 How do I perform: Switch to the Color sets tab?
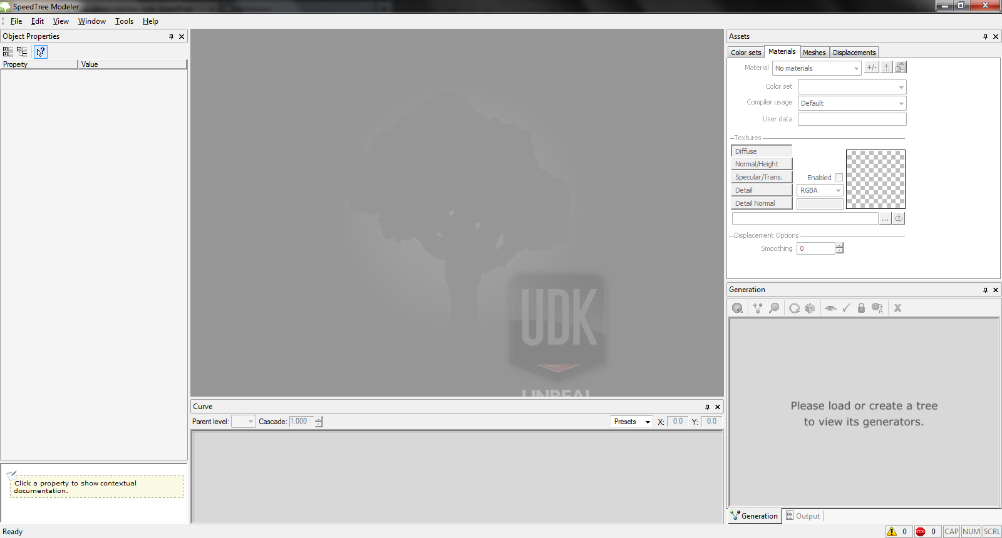746,53
